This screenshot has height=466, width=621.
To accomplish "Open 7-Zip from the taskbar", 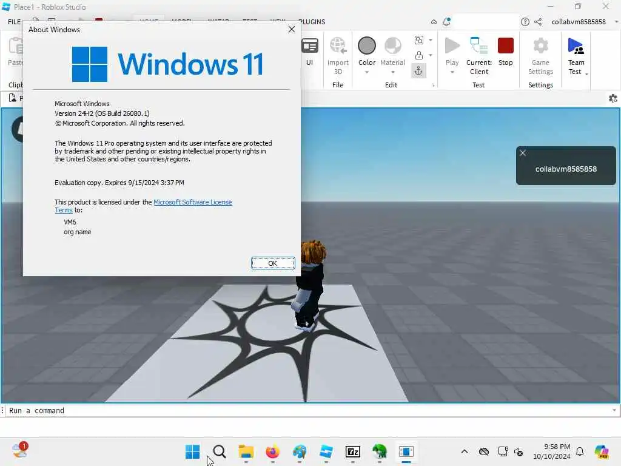I will (x=353, y=451).
